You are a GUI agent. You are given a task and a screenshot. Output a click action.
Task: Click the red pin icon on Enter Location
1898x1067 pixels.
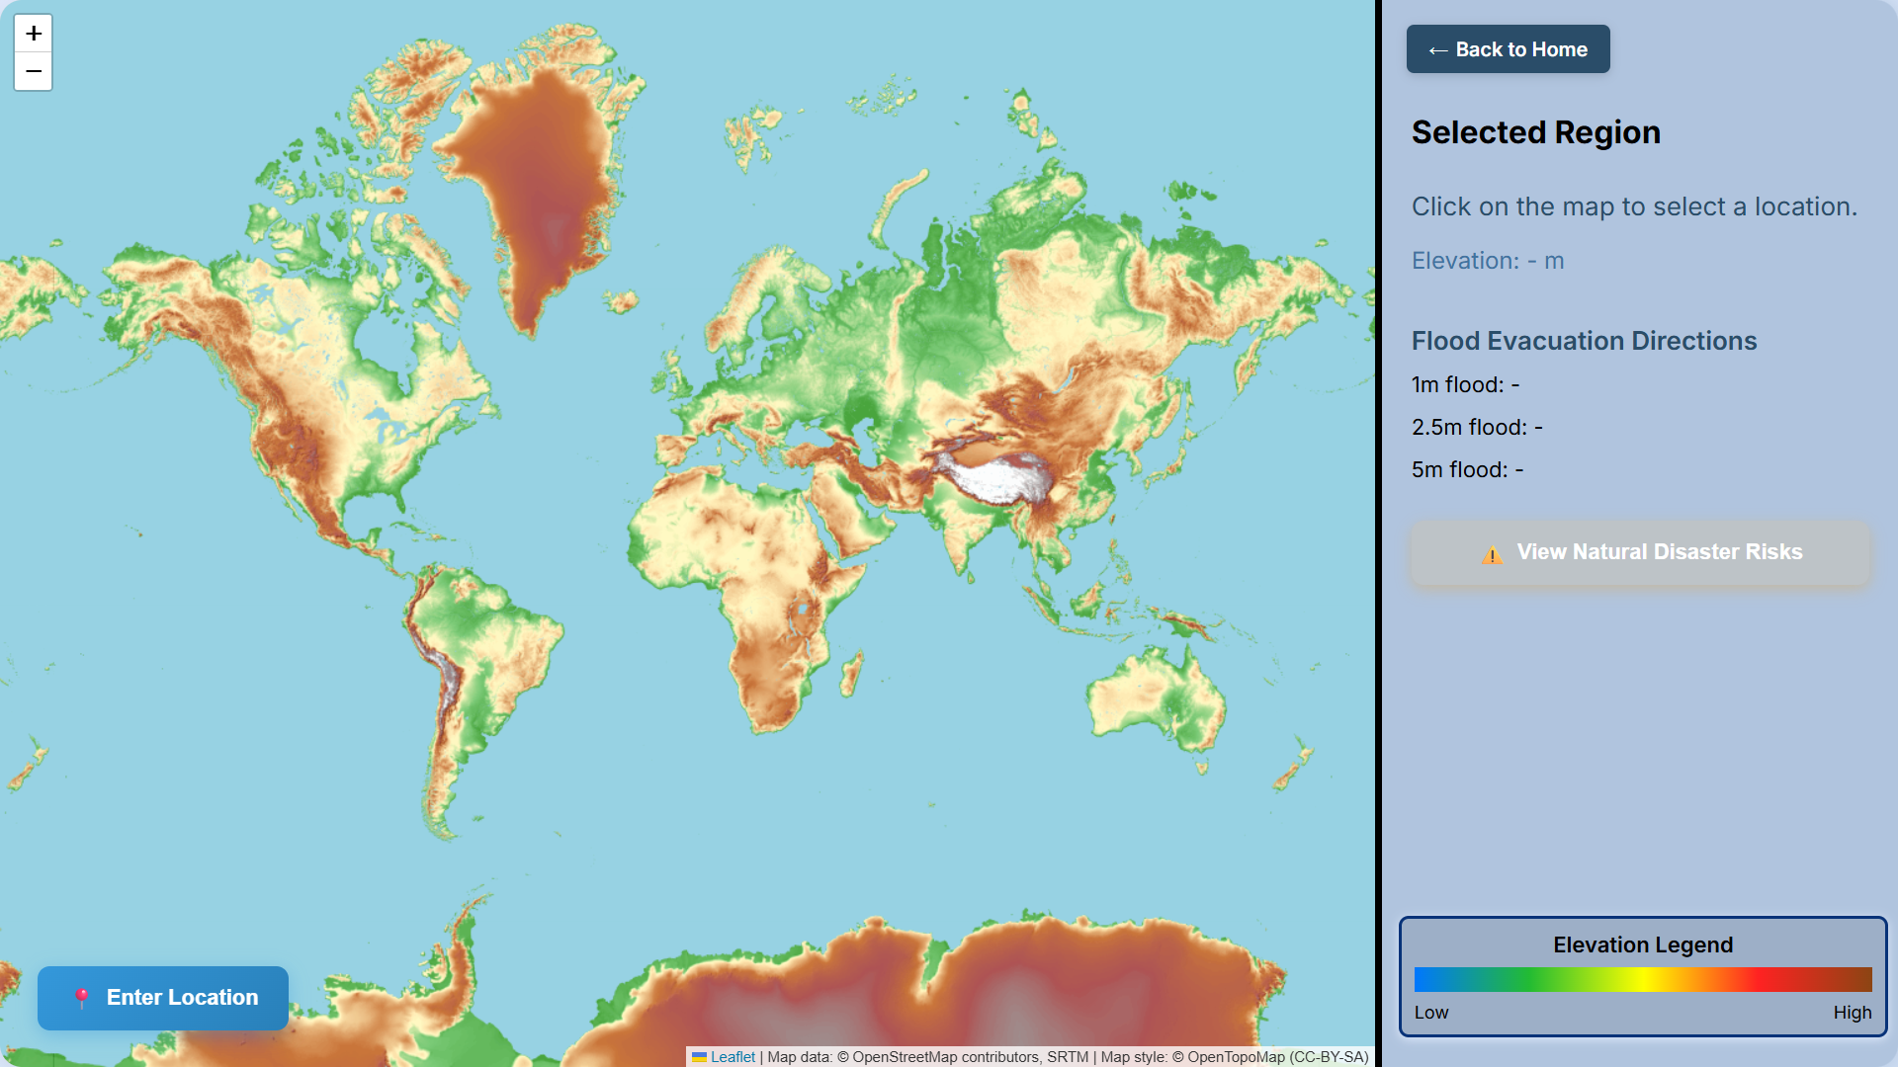tap(82, 998)
